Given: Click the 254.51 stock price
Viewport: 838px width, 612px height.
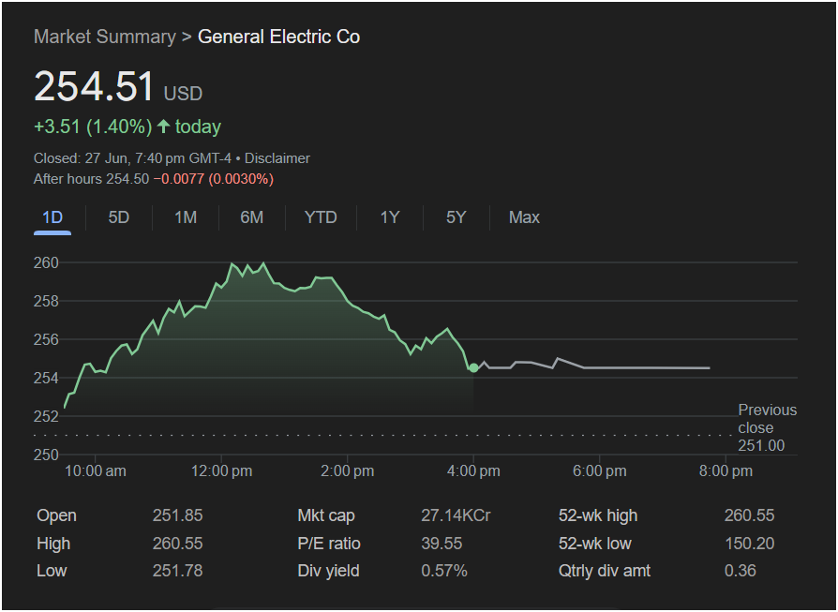Looking at the screenshot, I should tap(94, 86).
